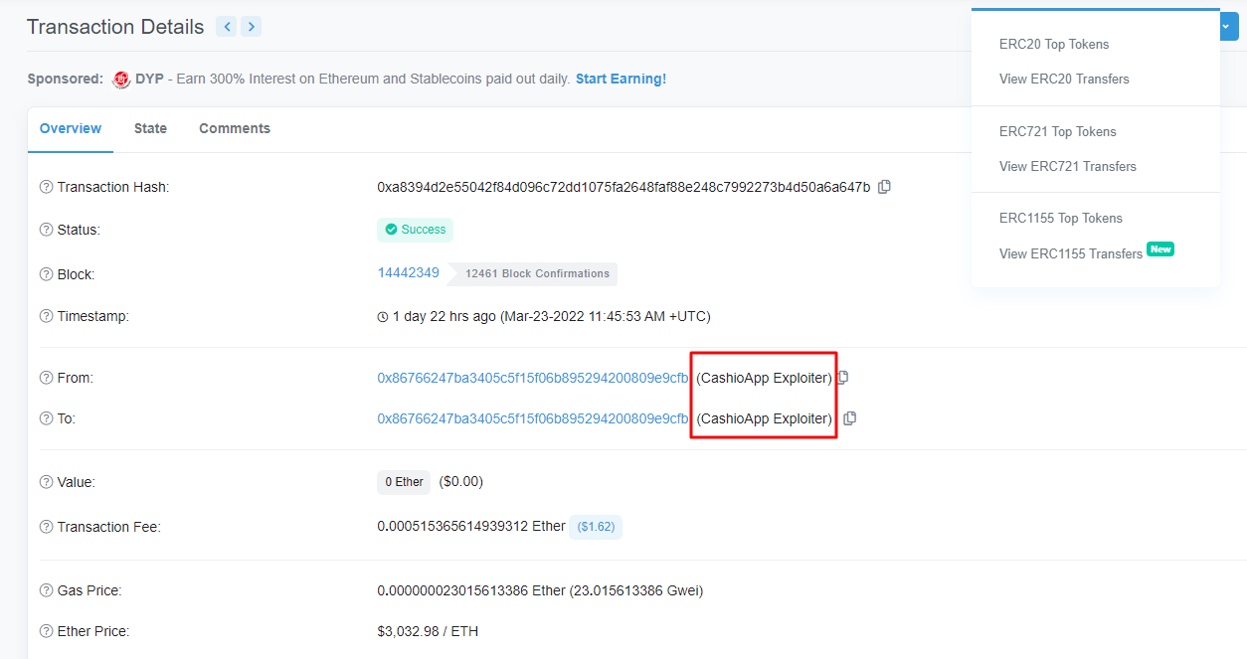Click Block help icon
Screen dimensions: 1247x659
(46, 274)
